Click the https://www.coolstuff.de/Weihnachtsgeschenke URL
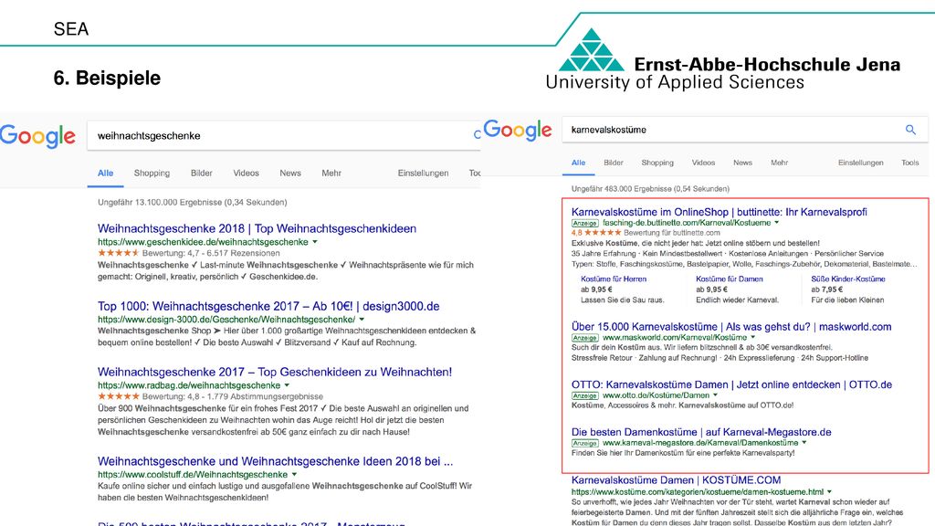Screen dimensions: 935x526 coord(193,475)
